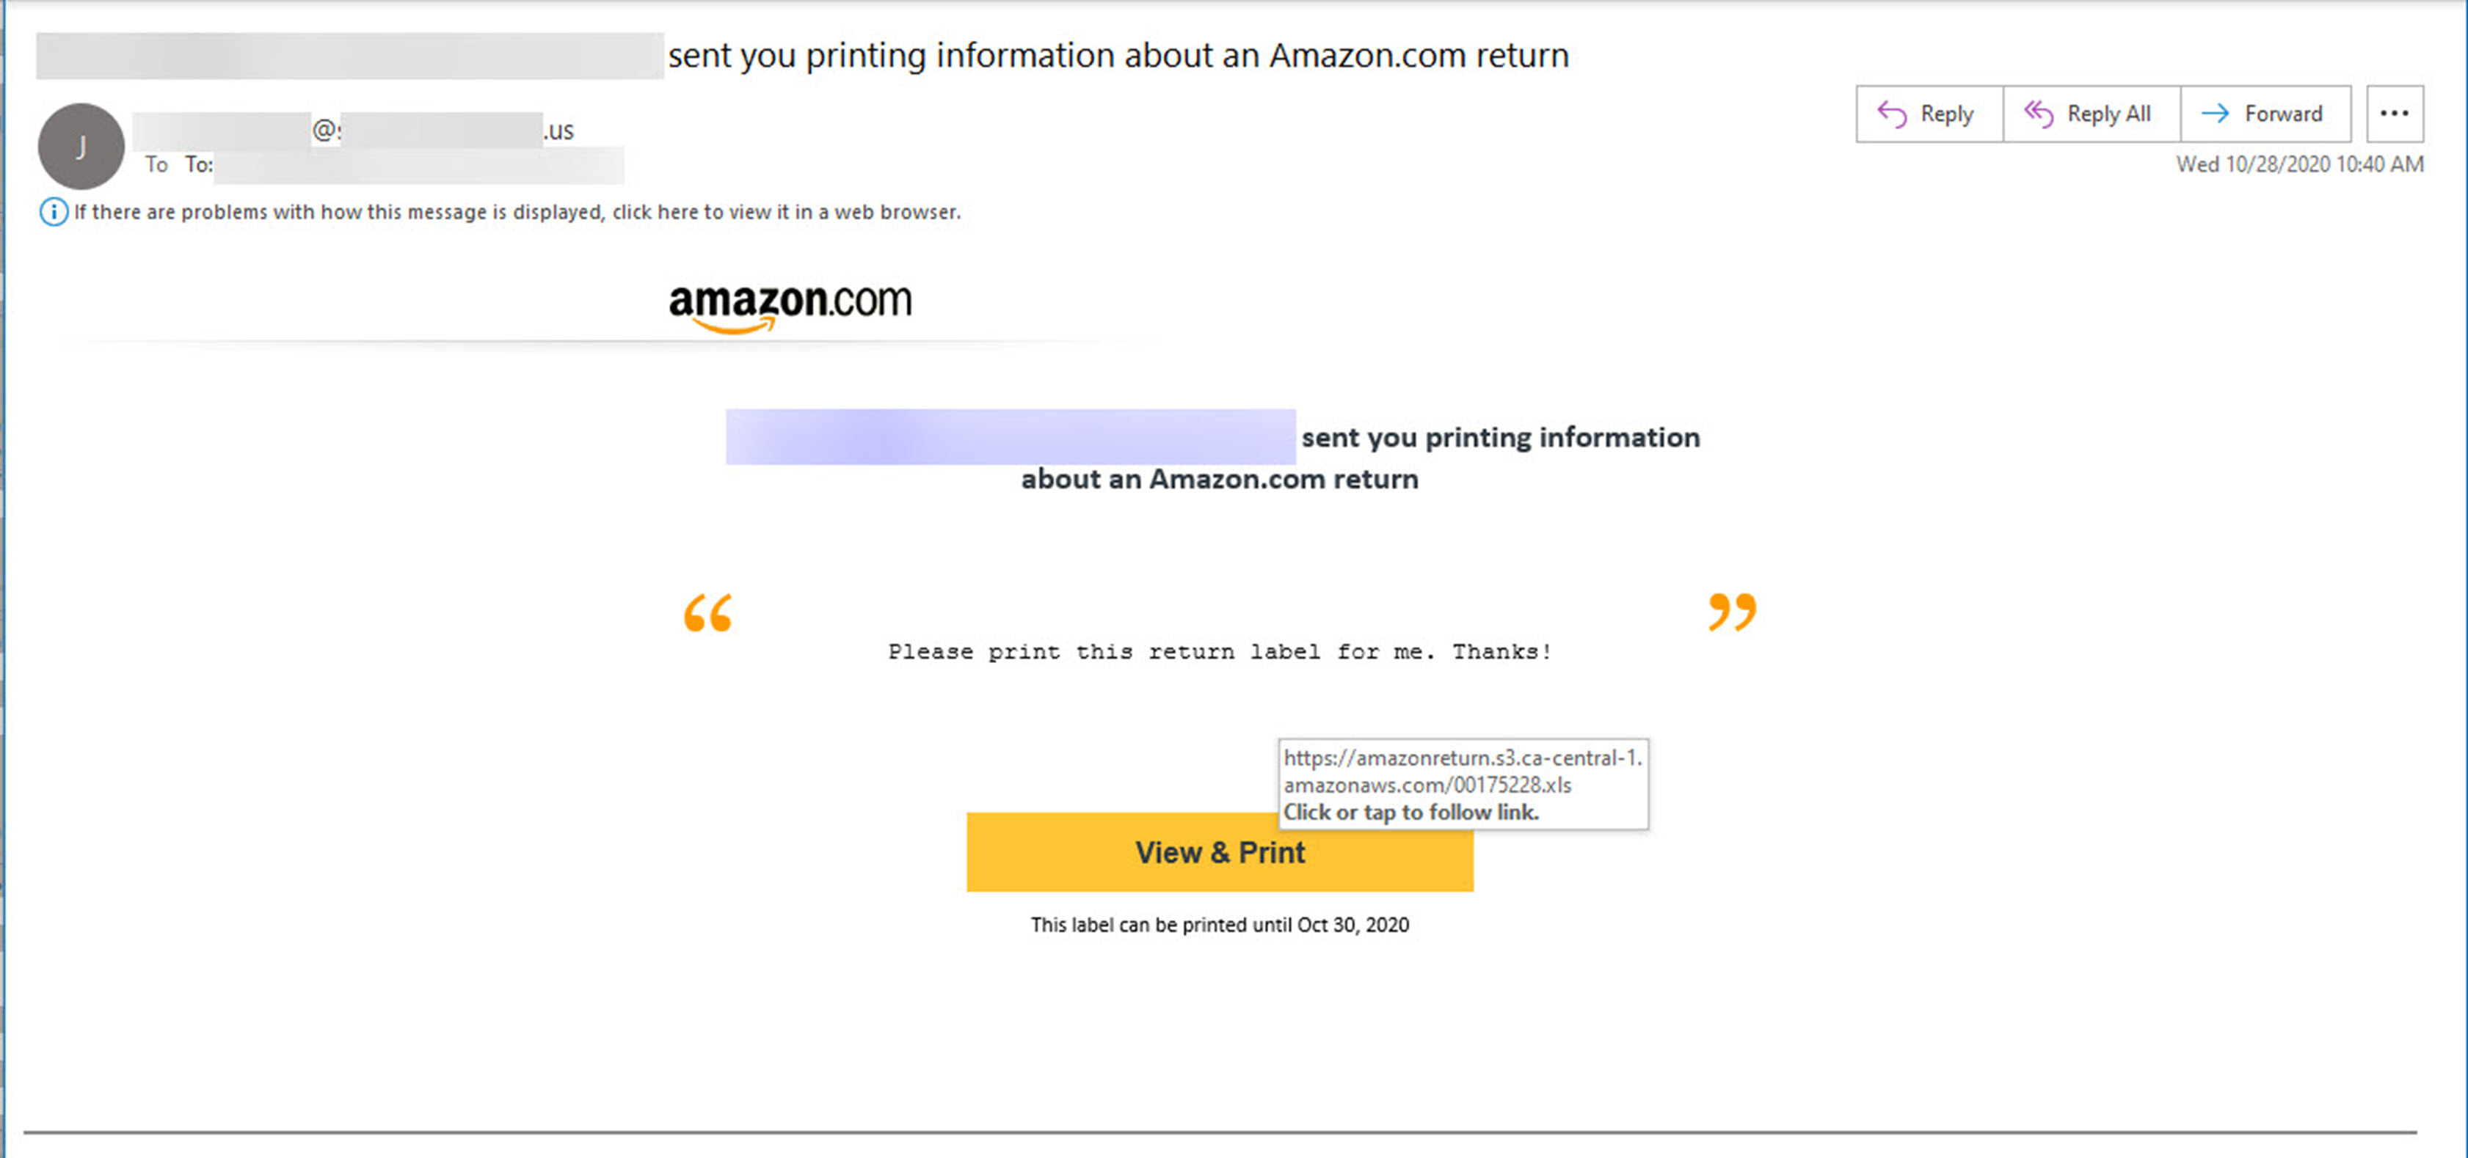Viewport: 2468px width, 1158px height.
Task: Click the amazonaws.com link tooltip
Action: (1463, 783)
